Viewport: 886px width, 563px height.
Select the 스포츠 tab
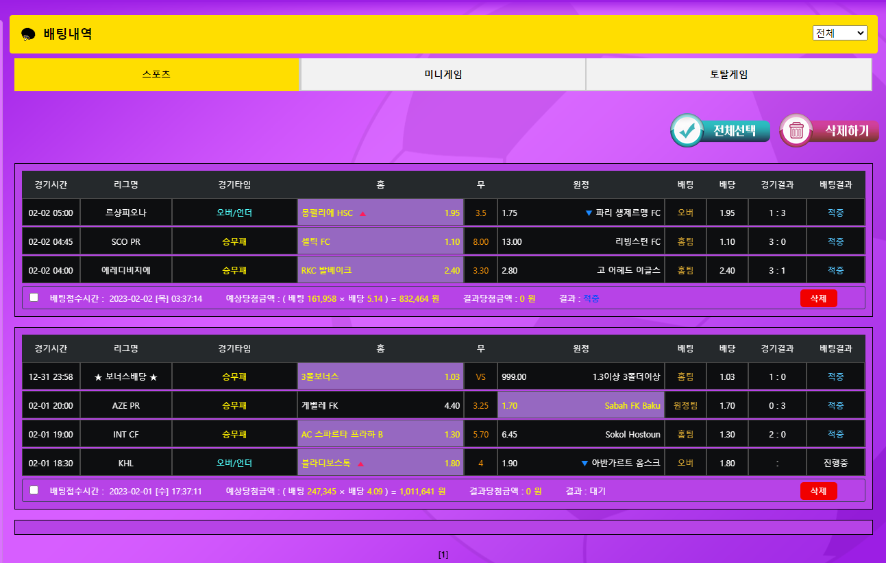coord(156,75)
